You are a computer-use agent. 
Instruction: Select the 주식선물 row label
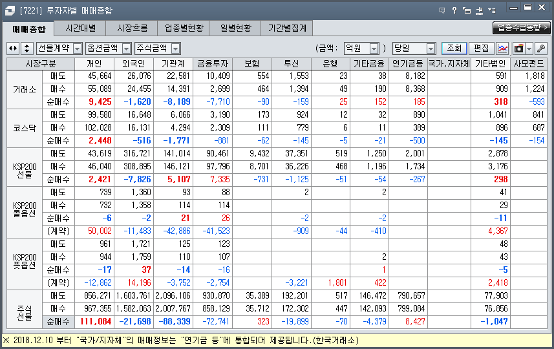(x=25, y=309)
